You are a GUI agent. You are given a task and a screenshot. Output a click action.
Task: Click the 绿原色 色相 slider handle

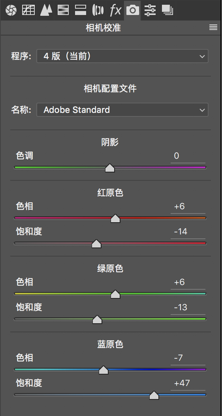(x=115, y=294)
